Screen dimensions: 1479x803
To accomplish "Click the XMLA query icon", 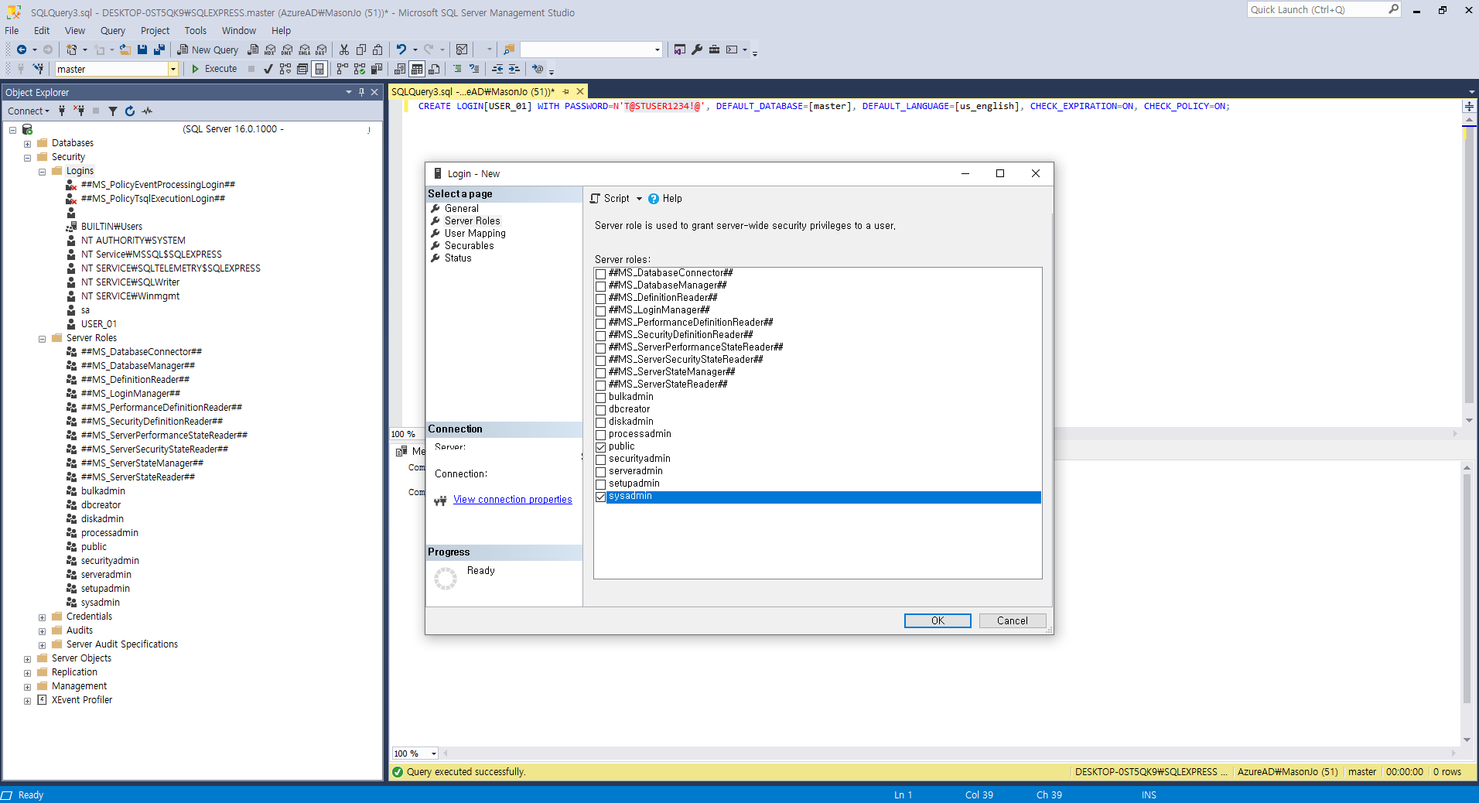I will pos(304,50).
